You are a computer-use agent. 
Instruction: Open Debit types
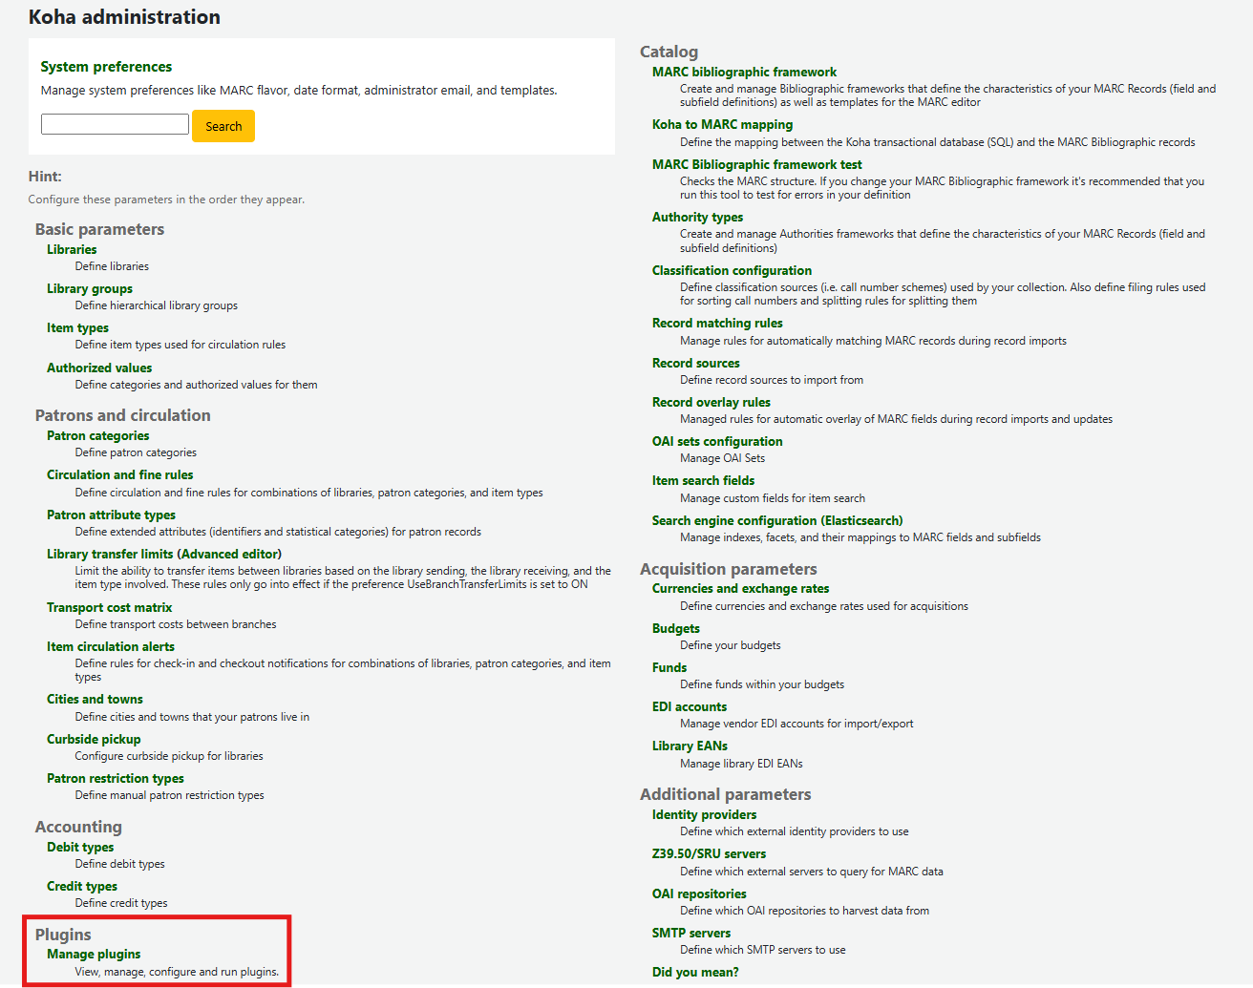(x=80, y=848)
